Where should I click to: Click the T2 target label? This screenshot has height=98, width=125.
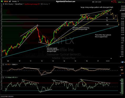point(107,18)
